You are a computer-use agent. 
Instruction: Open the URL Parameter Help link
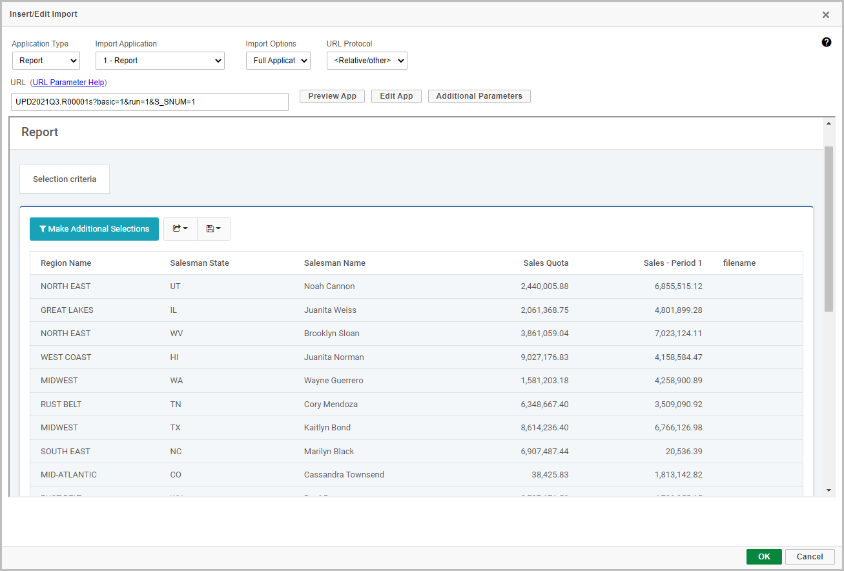tap(68, 83)
